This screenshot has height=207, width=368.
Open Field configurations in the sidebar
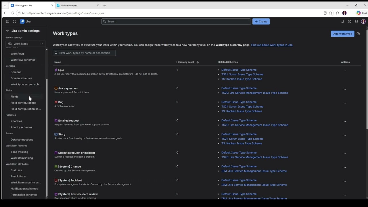pos(23,103)
